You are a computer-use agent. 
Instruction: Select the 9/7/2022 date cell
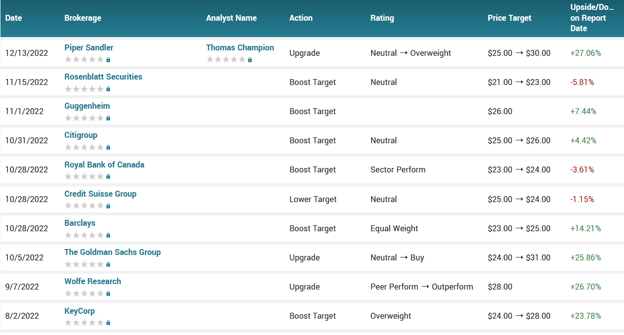[22, 287]
